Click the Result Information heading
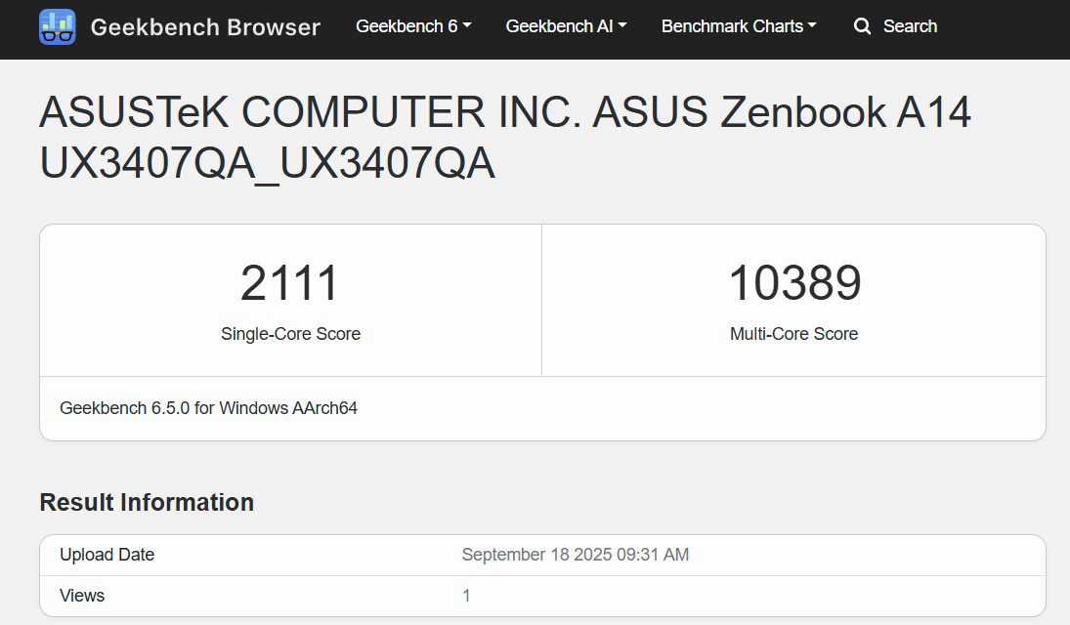The width and height of the screenshot is (1070, 625). (x=147, y=502)
